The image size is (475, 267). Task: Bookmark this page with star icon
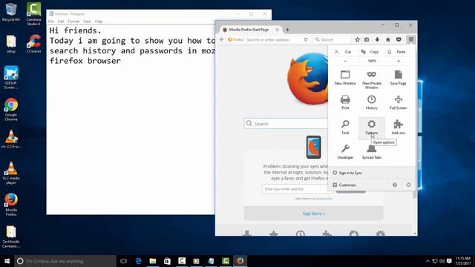point(358,39)
